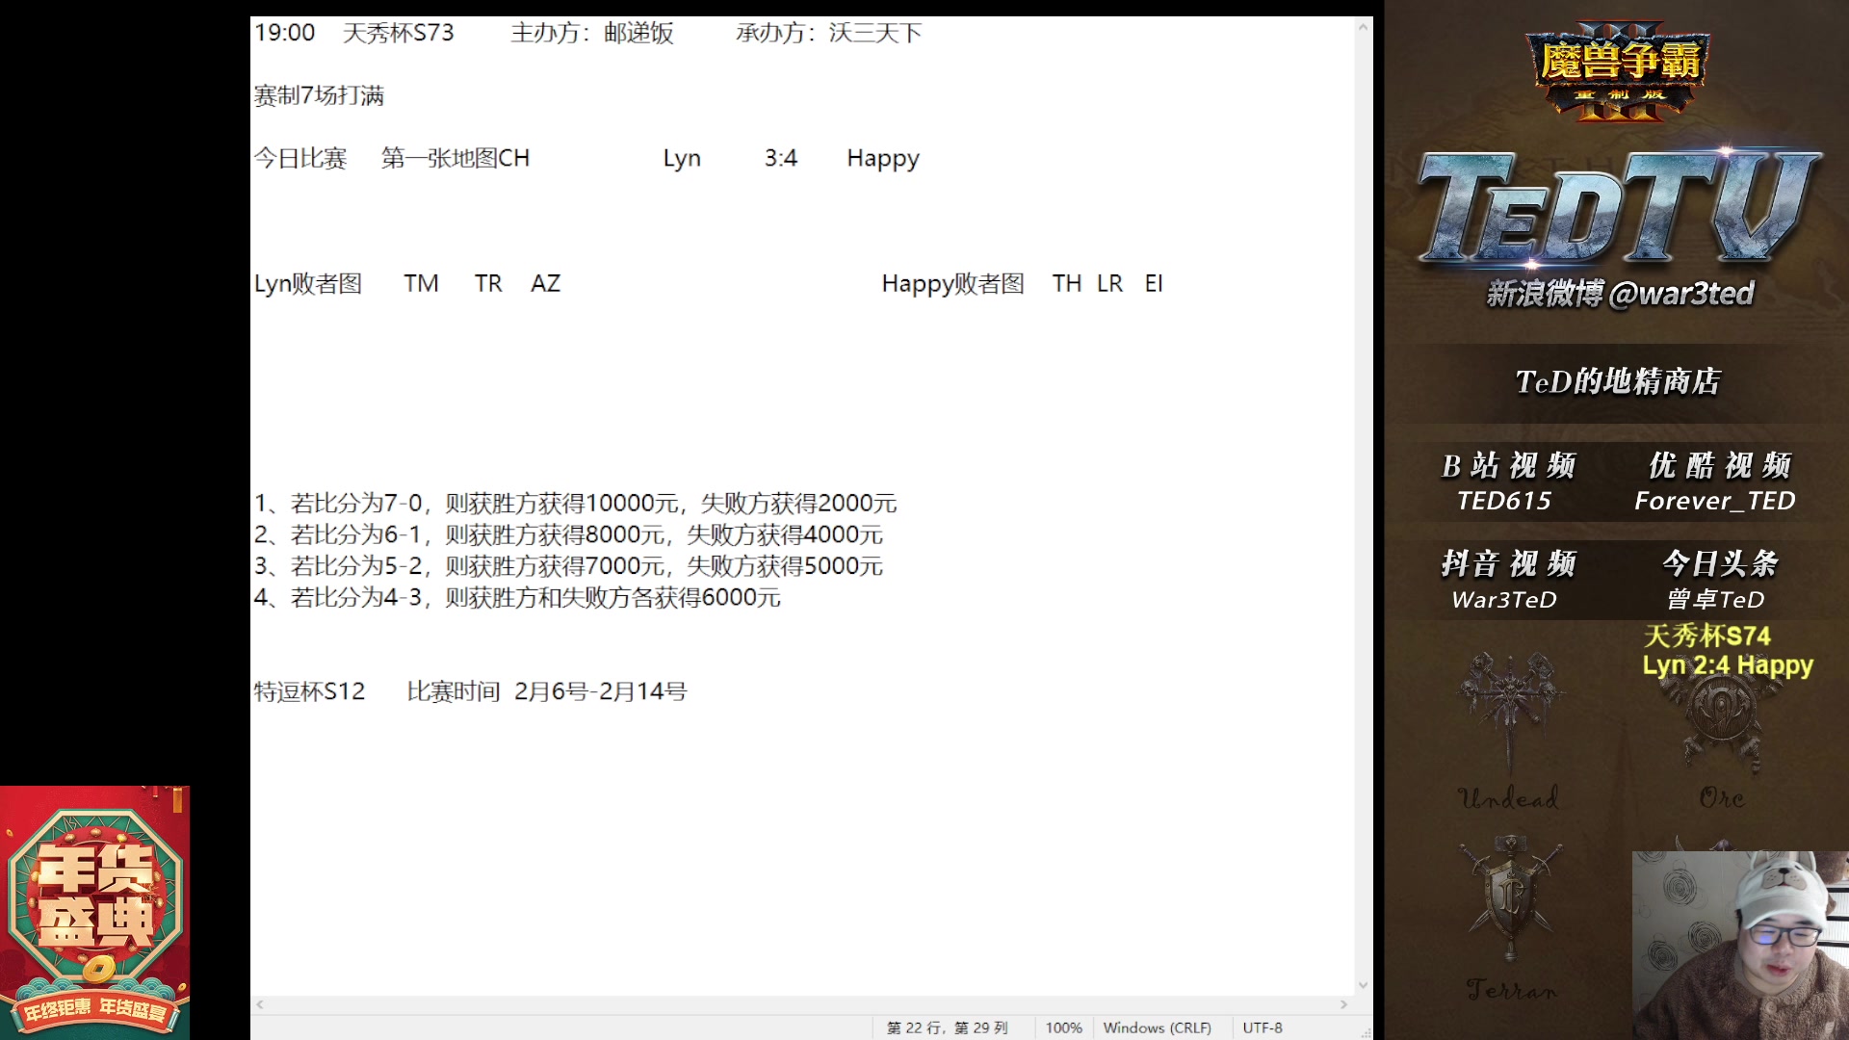Click the line and column position indicator
This screenshot has height=1040, width=1849.
pyautogui.click(x=947, y=1027)
